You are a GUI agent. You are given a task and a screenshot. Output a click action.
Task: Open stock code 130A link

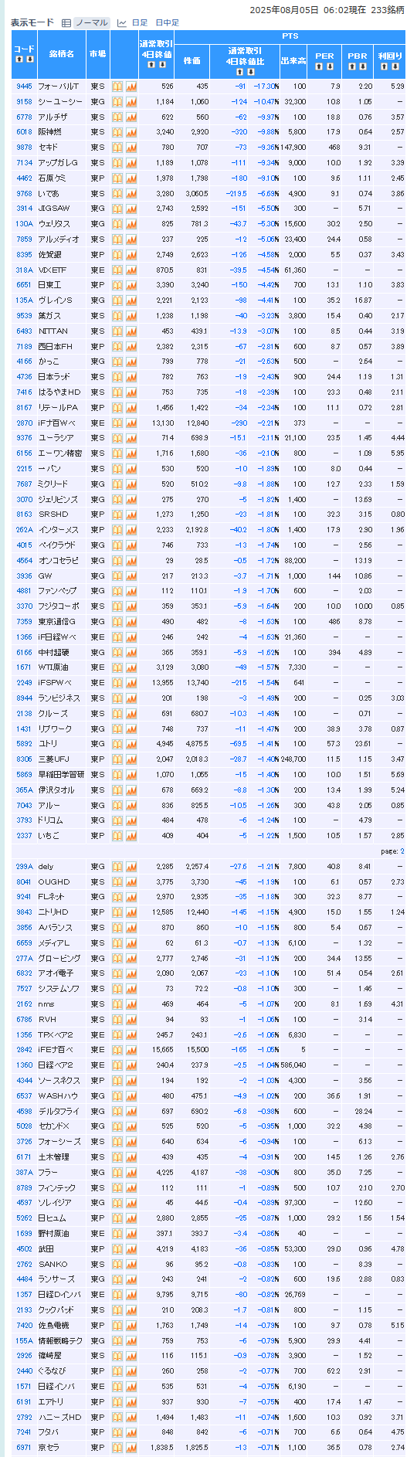coord(24,224)
